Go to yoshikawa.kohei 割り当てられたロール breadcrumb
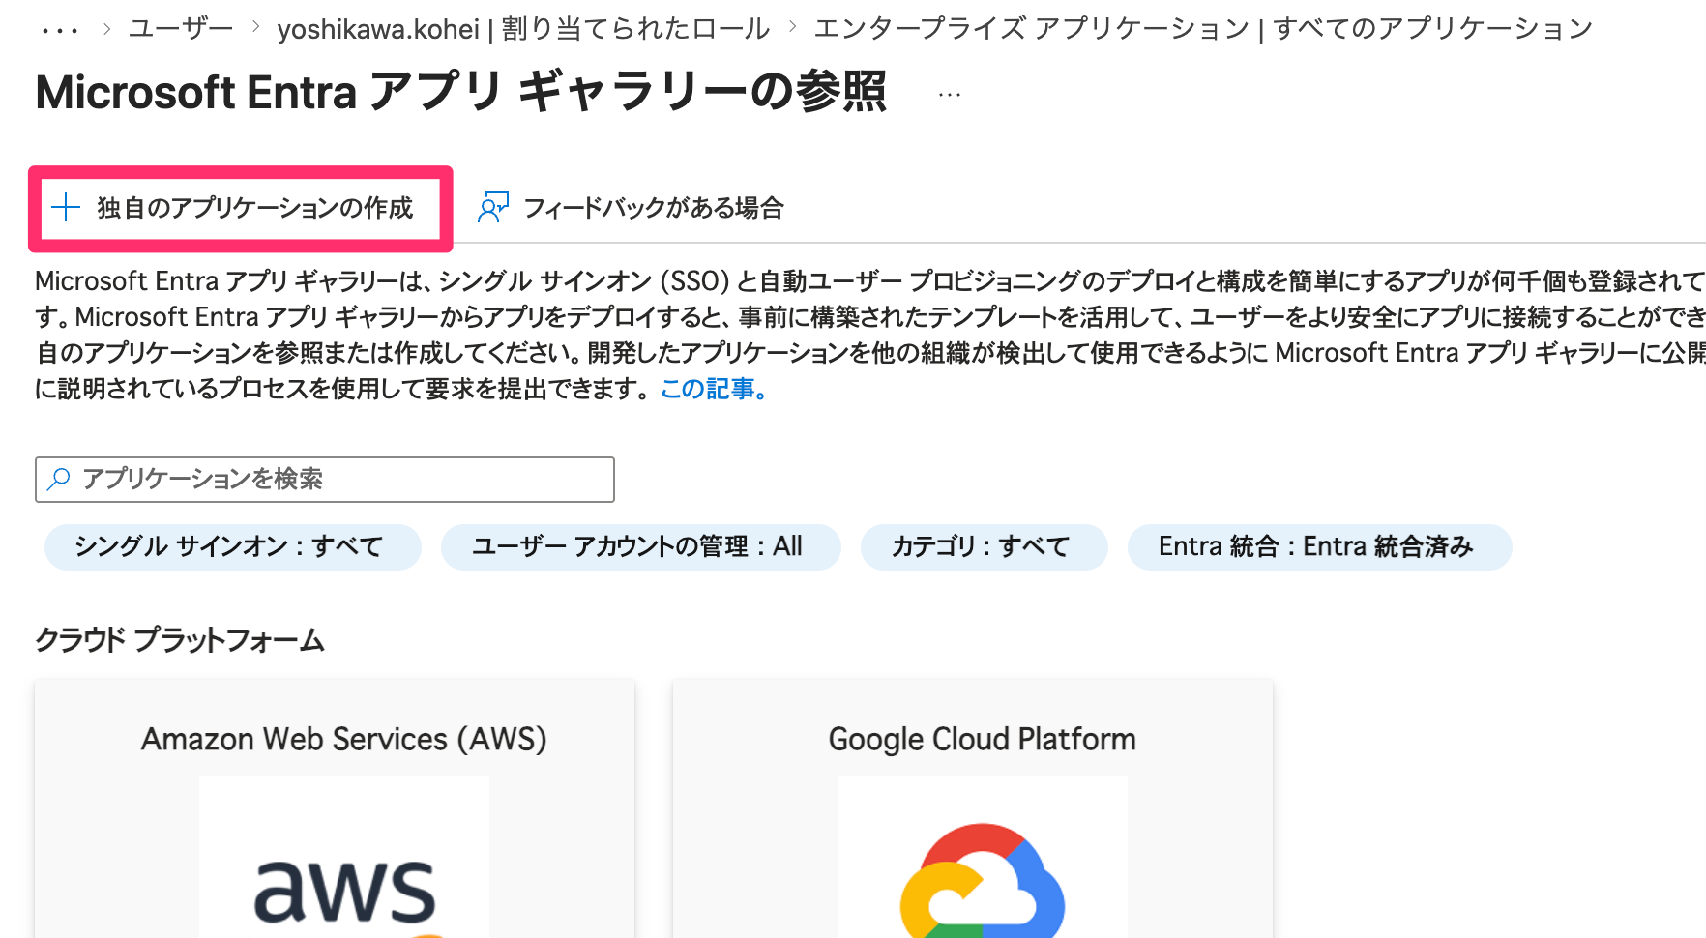 (523, 29)
